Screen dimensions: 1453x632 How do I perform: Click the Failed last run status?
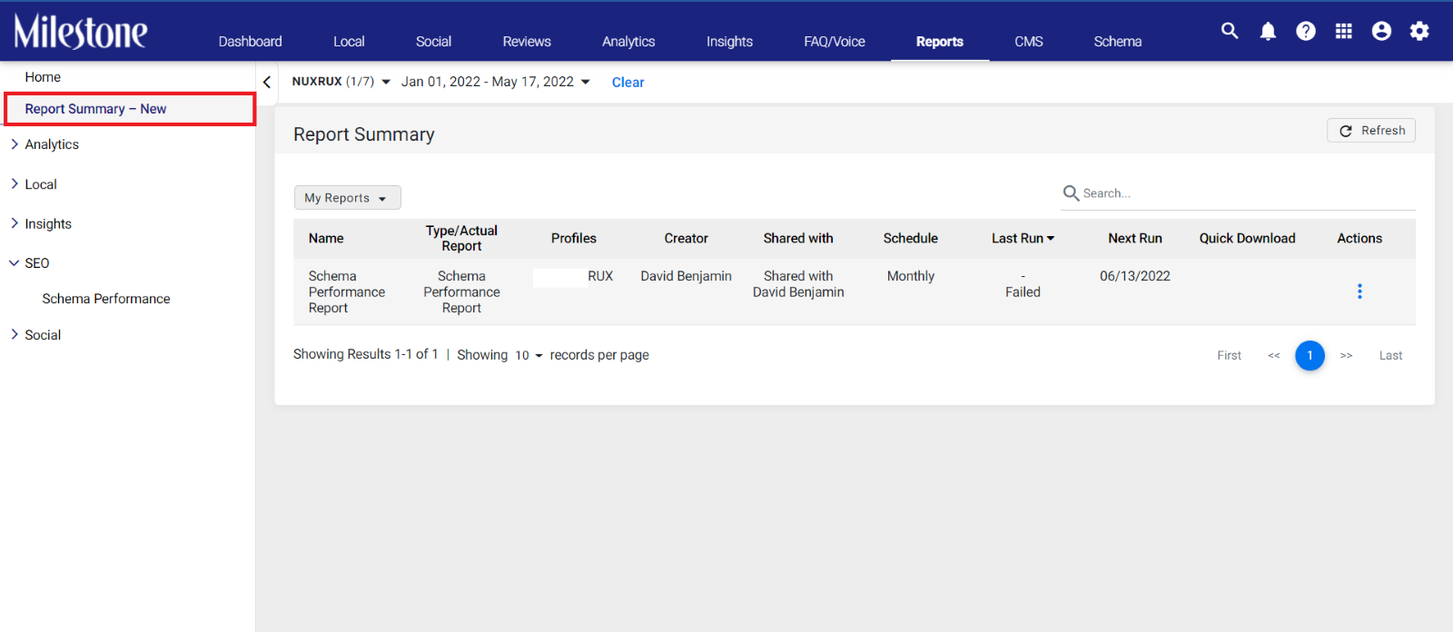[x=1023, y=292]
